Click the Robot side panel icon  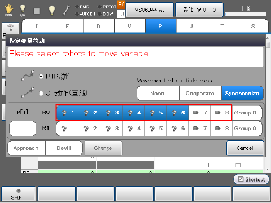click(x=11, y=30)
